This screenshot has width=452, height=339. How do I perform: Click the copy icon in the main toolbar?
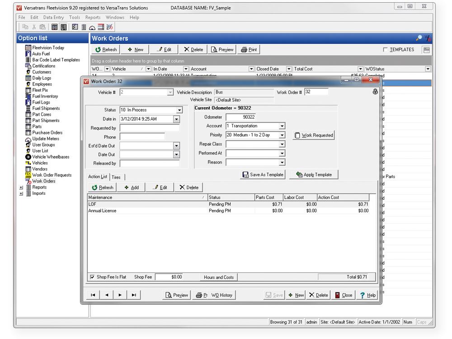pos(25,27)
